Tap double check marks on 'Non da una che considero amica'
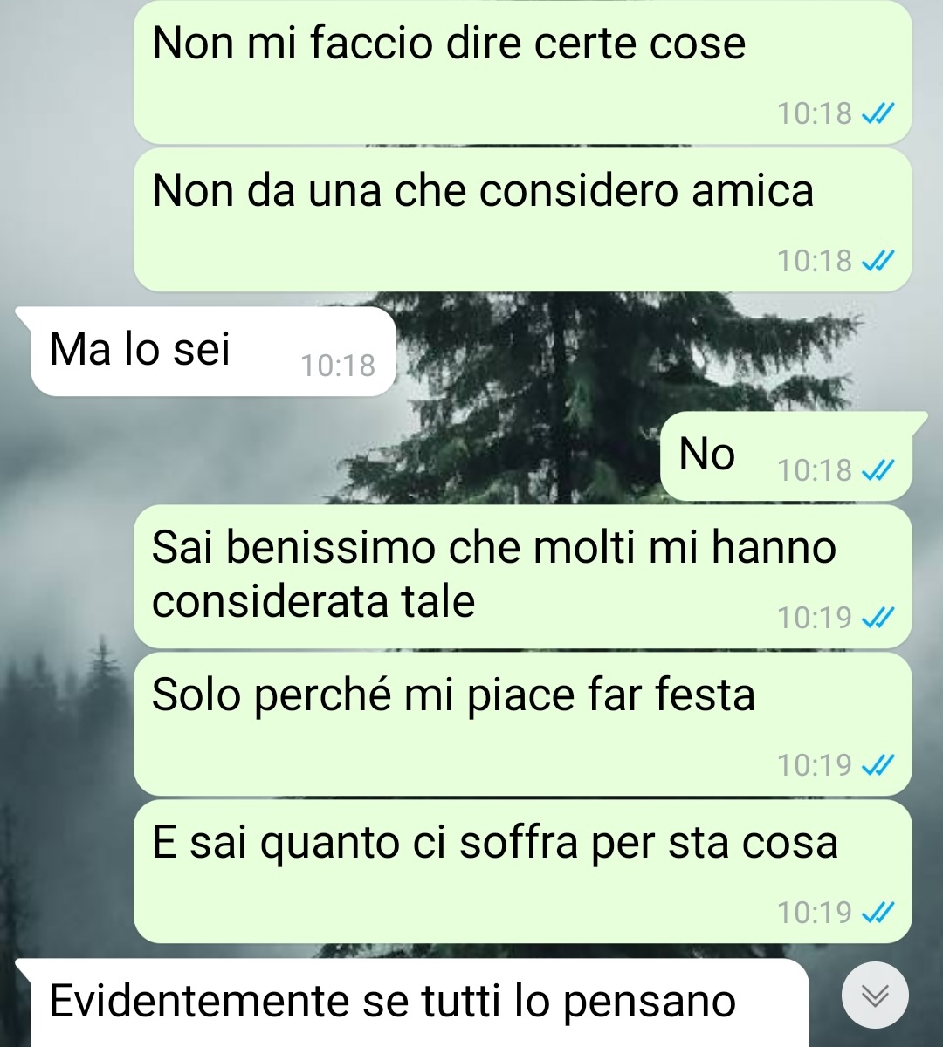This screenshot has height=1047, width=943. coord(878,261)
